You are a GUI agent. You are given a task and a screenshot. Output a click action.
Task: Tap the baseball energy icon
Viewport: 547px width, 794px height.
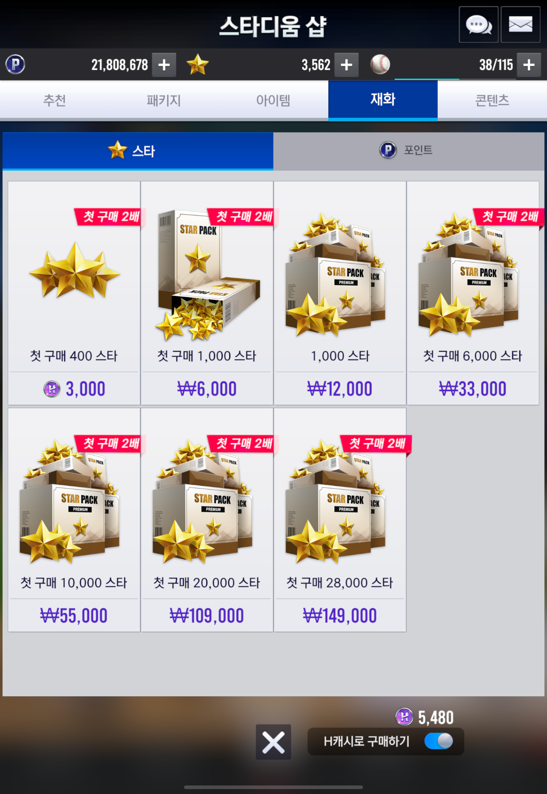pos(380,64)
